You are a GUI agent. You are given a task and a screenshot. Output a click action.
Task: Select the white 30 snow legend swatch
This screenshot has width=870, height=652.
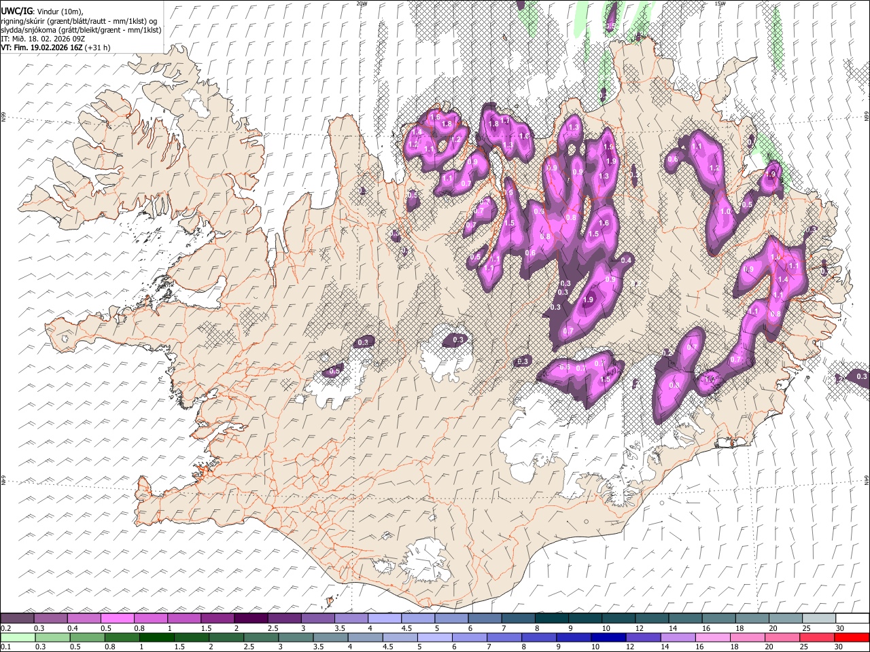pyautogui.click(x=852, y=619)
